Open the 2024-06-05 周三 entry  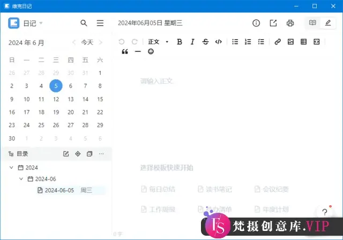(x=71, y=190)
